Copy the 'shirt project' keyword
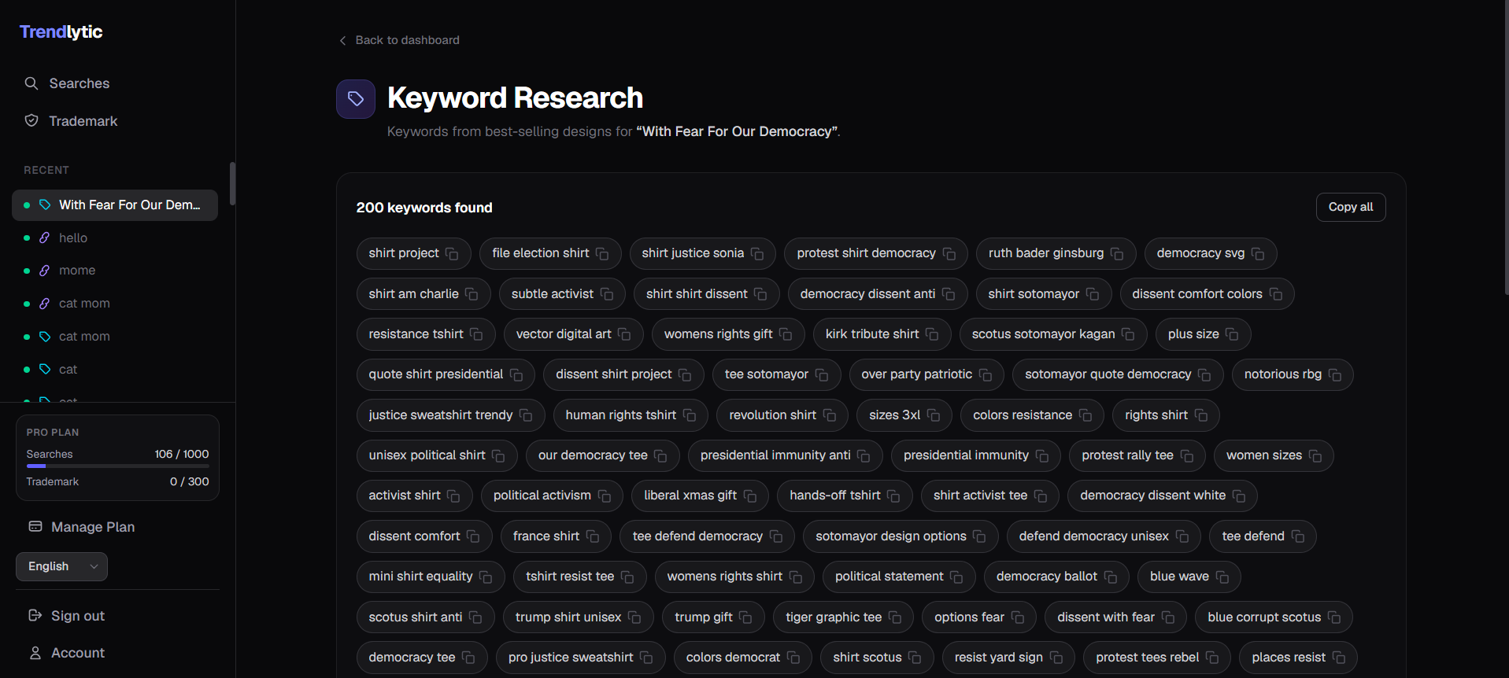 point(452,253)
